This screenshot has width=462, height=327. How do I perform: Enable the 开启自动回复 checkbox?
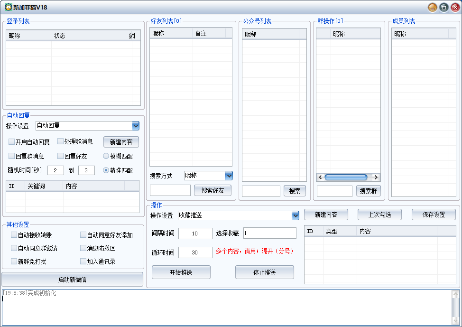12,141
